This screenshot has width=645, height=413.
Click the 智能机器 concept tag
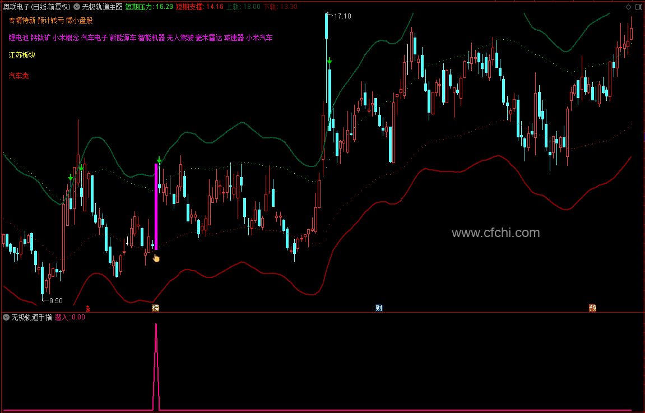(x=151, y=38)
